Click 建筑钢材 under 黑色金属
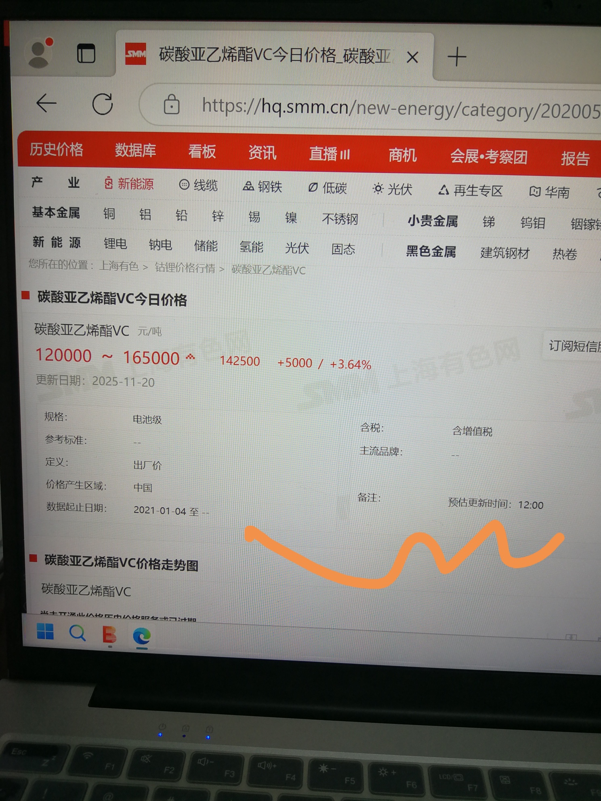This screenshot has width=601, height=801. pos(505,253)
